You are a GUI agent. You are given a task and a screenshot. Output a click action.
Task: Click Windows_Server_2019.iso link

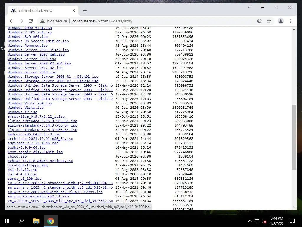coord(32,72)
